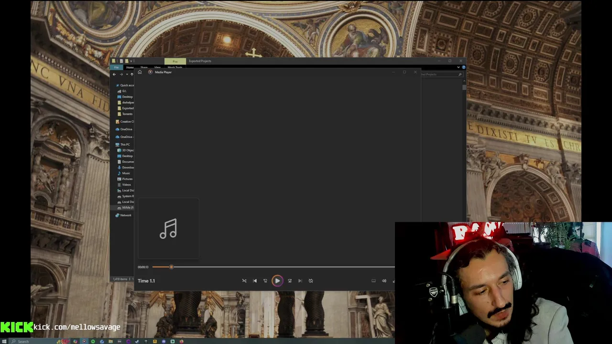Viewport: 612px width, 344px height.
Task: Toggle shuffle in Media Player
Action: 244,281
